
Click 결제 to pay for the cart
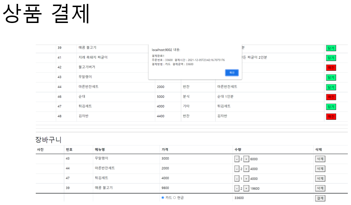point(320,198)
